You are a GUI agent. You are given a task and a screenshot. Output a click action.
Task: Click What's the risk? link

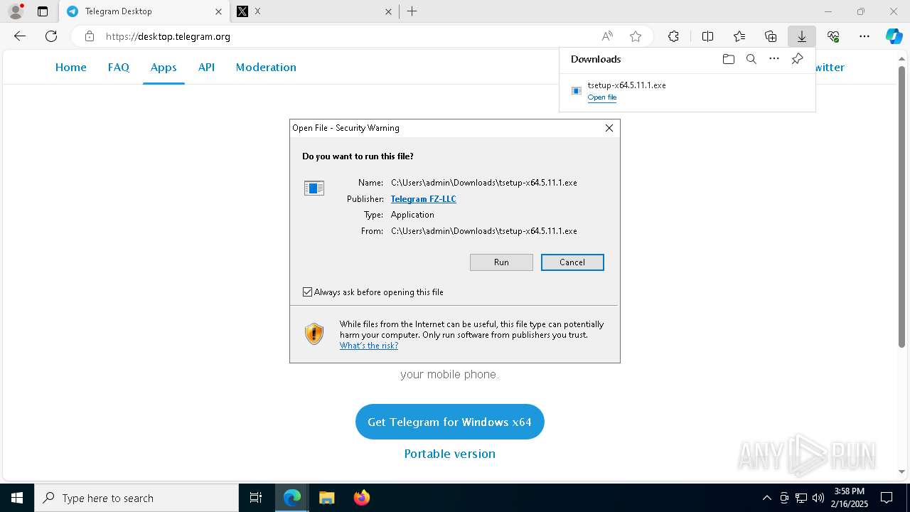(369, 346)
